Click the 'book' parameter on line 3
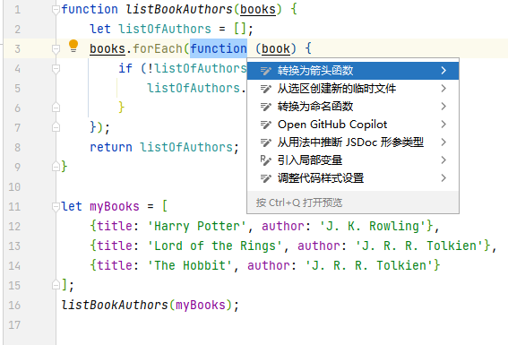Viewport: 508px width, 345px height. point(276,49)
